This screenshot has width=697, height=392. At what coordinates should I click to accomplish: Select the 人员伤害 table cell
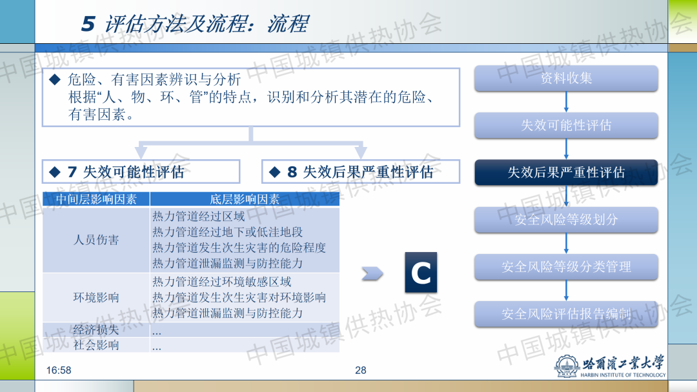point(96,240)
